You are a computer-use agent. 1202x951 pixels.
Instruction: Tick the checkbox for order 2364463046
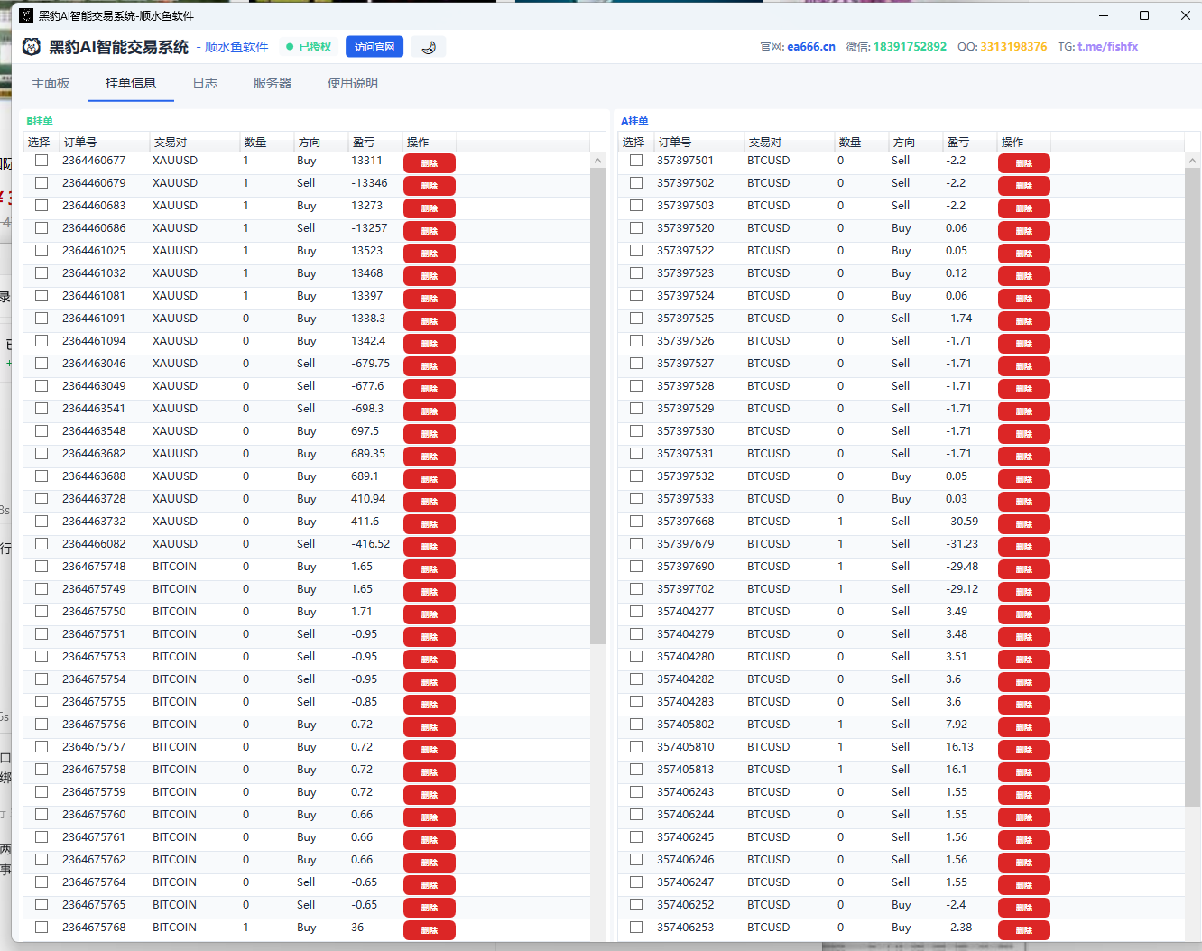coord(42,364)
